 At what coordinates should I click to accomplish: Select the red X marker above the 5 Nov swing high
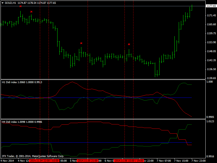(x=81, y=43)
